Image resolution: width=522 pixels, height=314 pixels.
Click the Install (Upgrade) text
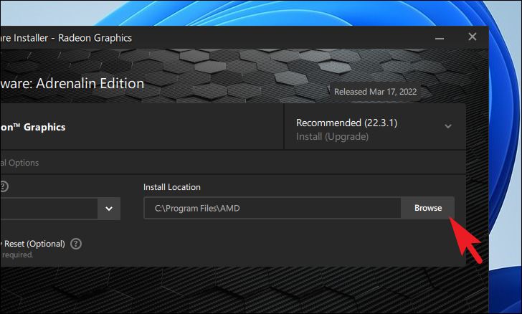(332, 136)
